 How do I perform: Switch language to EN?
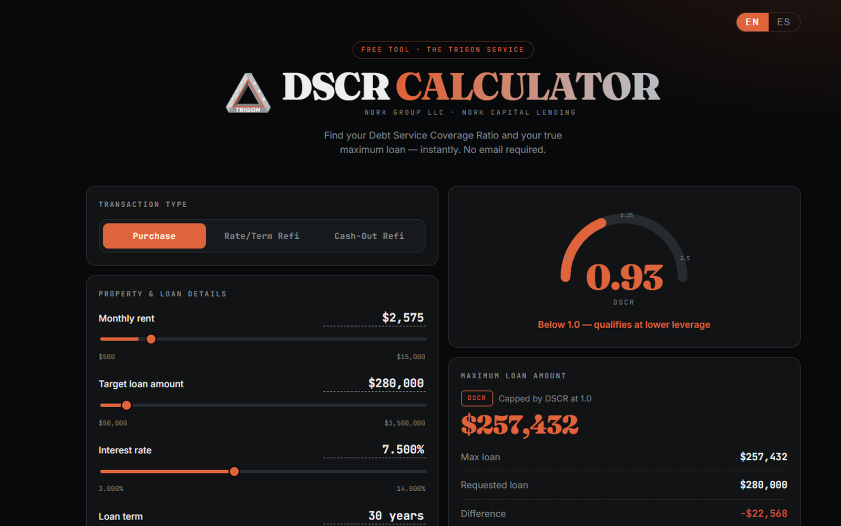tap(752, 22)
